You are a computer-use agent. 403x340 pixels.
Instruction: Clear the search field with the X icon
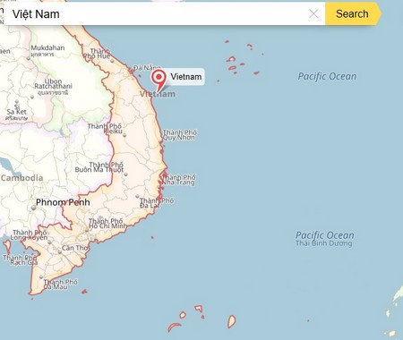pyautogui.click(x=313, y=13)
